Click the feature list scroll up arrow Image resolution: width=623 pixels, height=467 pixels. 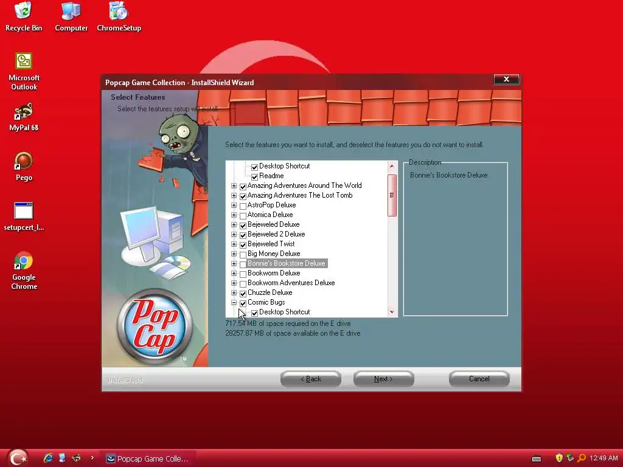392,166
